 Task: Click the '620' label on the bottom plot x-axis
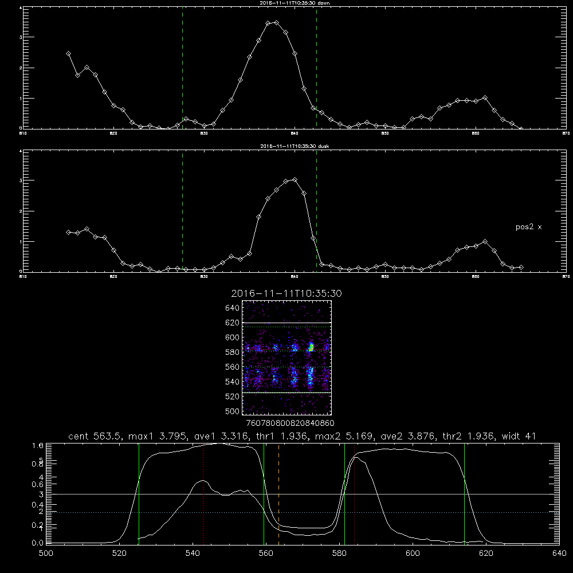(486, 554)
